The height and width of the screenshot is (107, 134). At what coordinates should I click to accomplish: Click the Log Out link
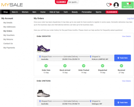(130, 18)
